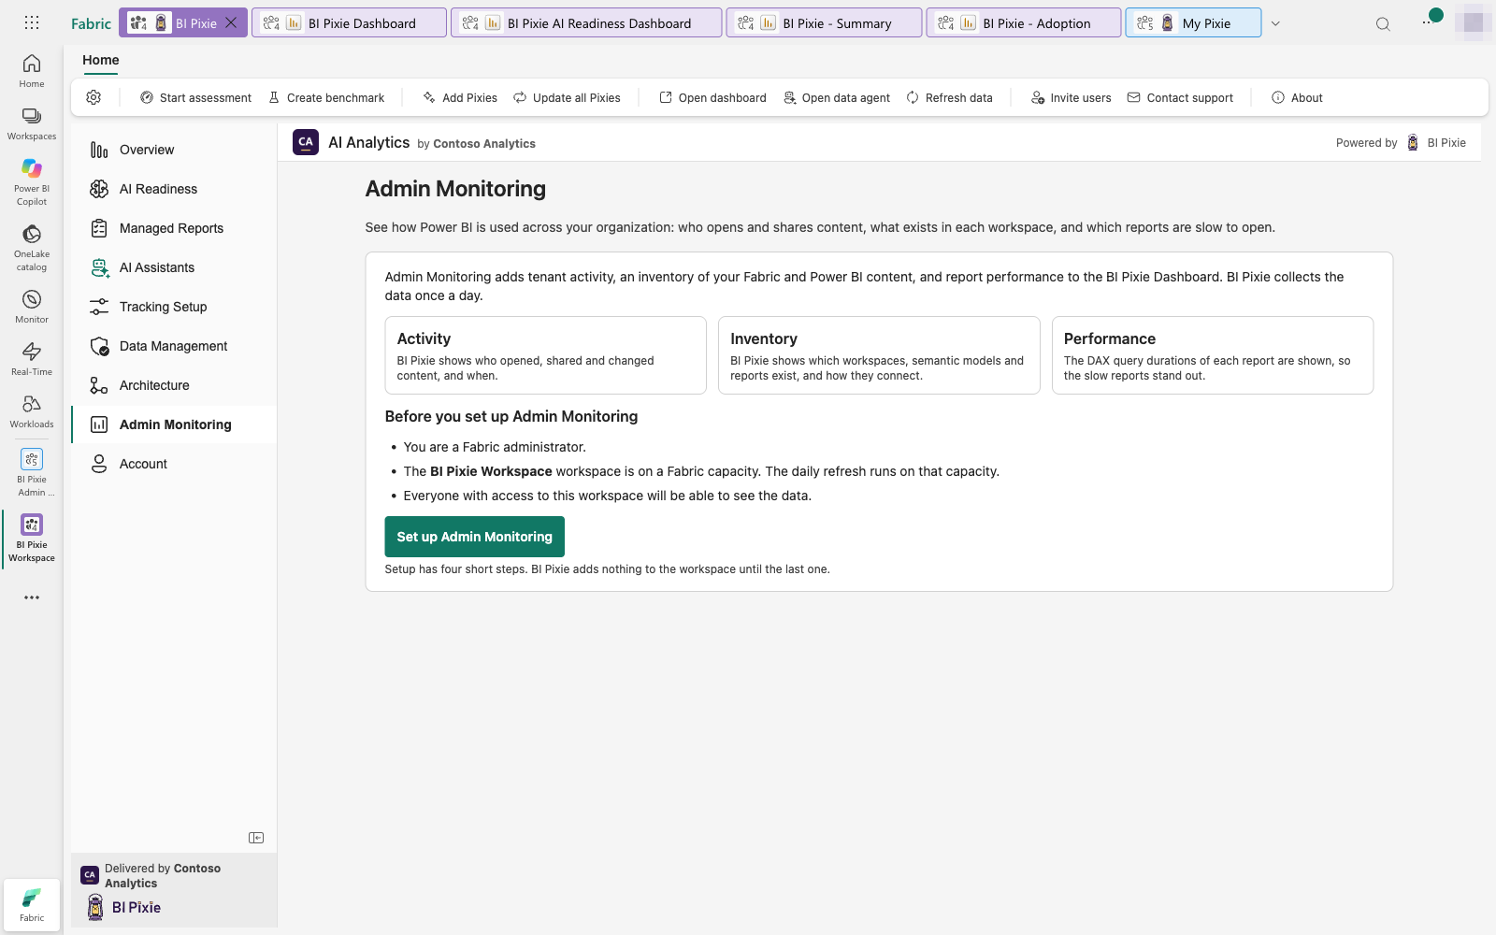Switch to BI Pixie AI Readiness Dashboard tab
1496x935 pixels.
point(586,23)
